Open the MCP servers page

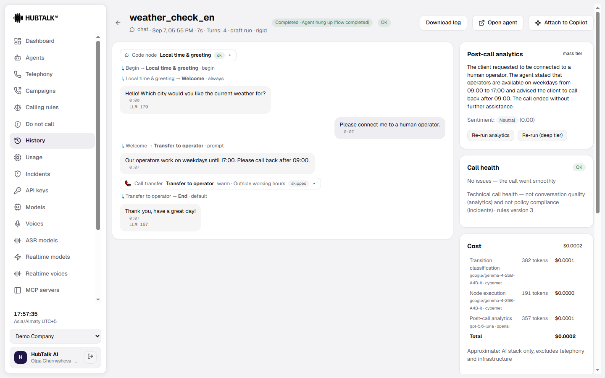52,290
